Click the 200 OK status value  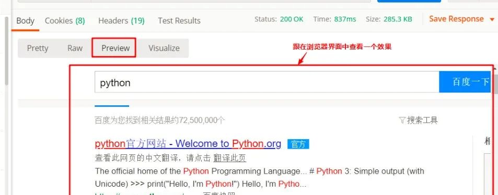(292, 19)
